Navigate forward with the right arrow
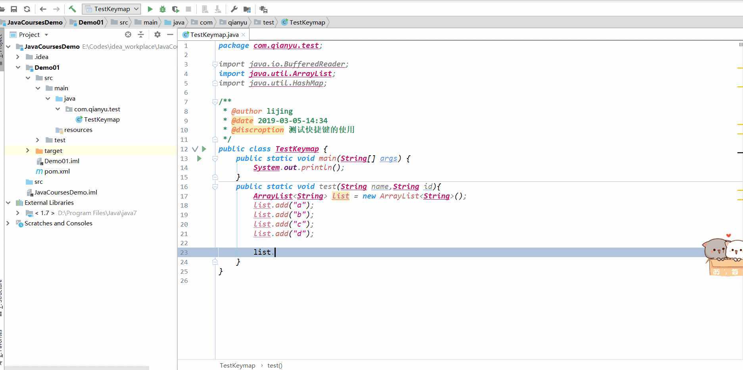The width and height of the screenshot is (743, 370). coord(56,9)
